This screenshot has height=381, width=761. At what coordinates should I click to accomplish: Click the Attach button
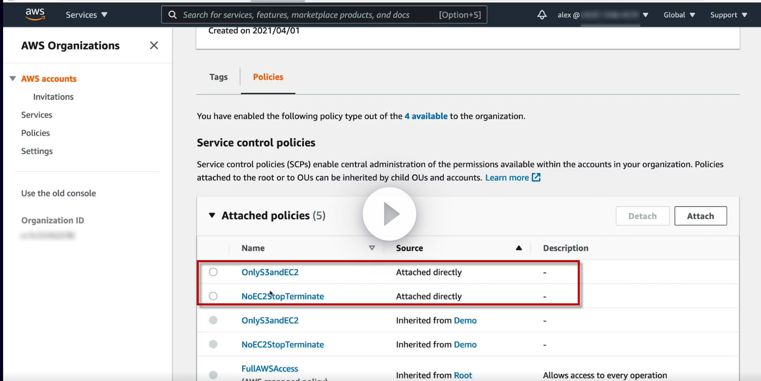tap(700, 216)
